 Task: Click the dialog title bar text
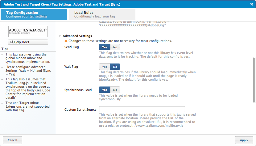(x=62, y=4)
